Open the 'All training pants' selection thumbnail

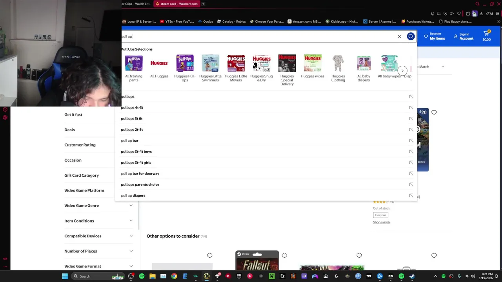(134, 68)
